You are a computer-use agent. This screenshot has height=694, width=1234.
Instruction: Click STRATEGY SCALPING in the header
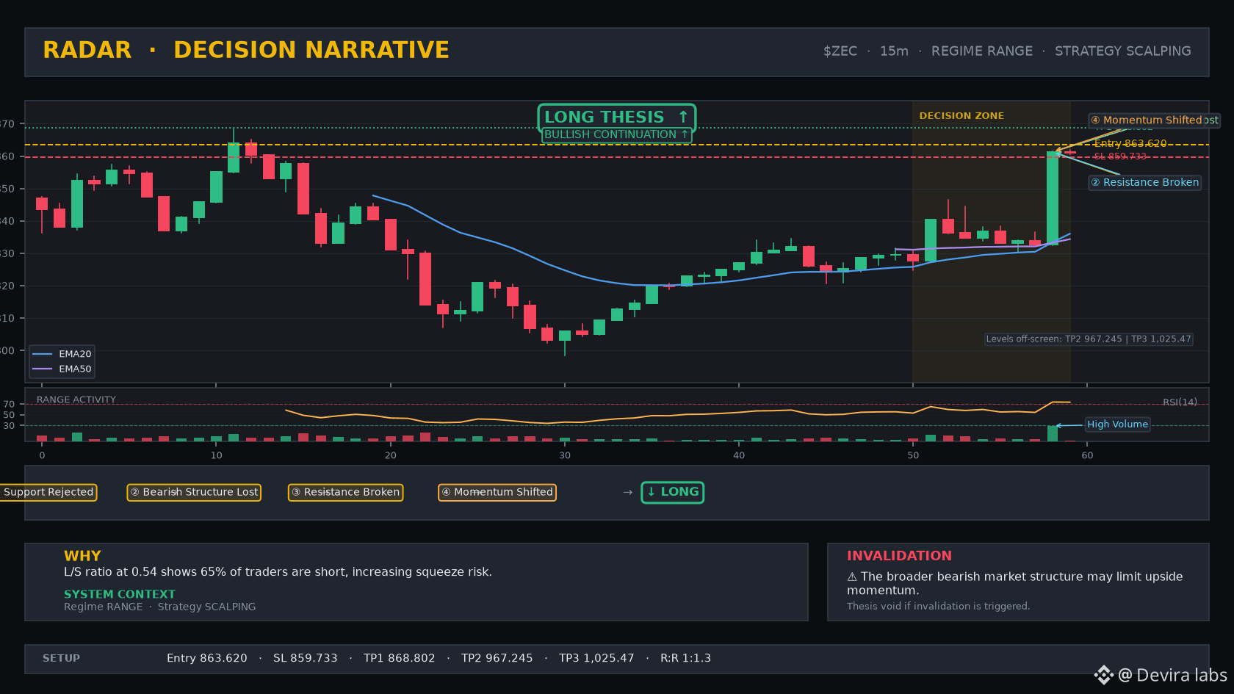(x=1123, y=51)
